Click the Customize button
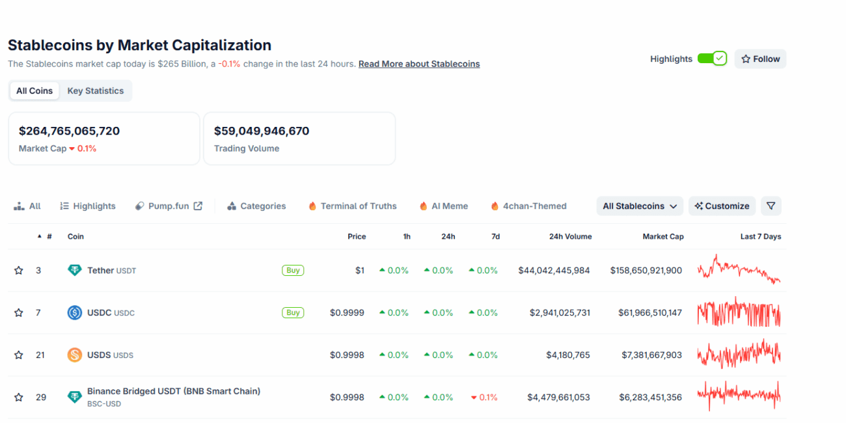This screenshot has height=423, width=846. [x=722, y=206]
